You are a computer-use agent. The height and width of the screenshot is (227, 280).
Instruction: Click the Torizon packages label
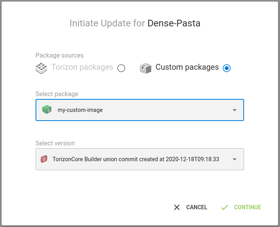[x=82, y=67]
